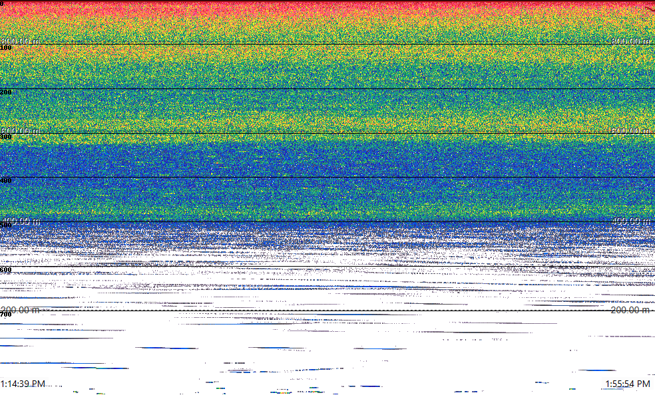Click the right-side 800.00 m range label
This screenshot has width=655, height=395.
631,41
